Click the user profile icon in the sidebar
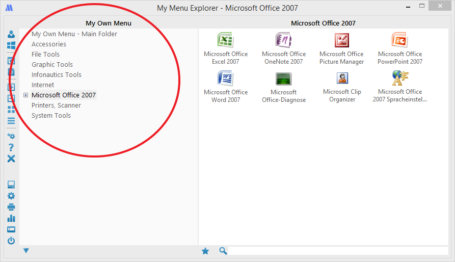This screenshot has height=262, width=455. [11, 34]
